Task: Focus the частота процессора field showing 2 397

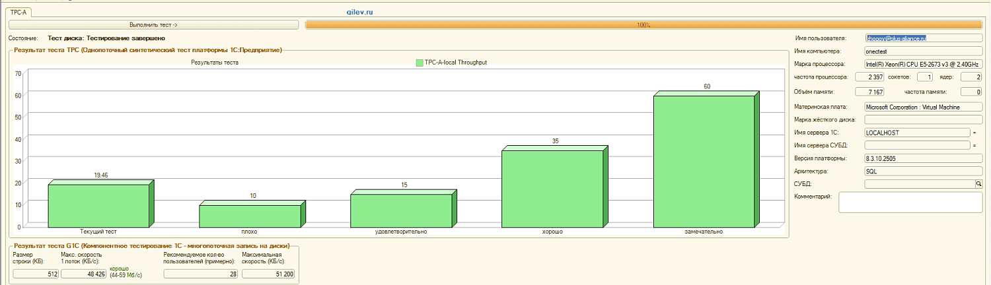Action: (x=869, y=77)
